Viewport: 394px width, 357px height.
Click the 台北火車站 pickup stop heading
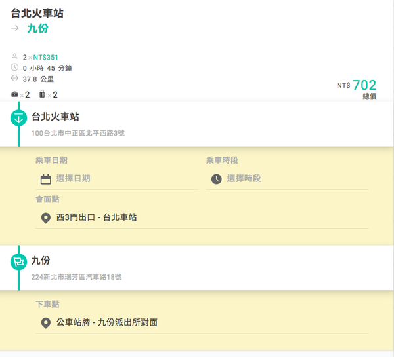coord(55,117)
